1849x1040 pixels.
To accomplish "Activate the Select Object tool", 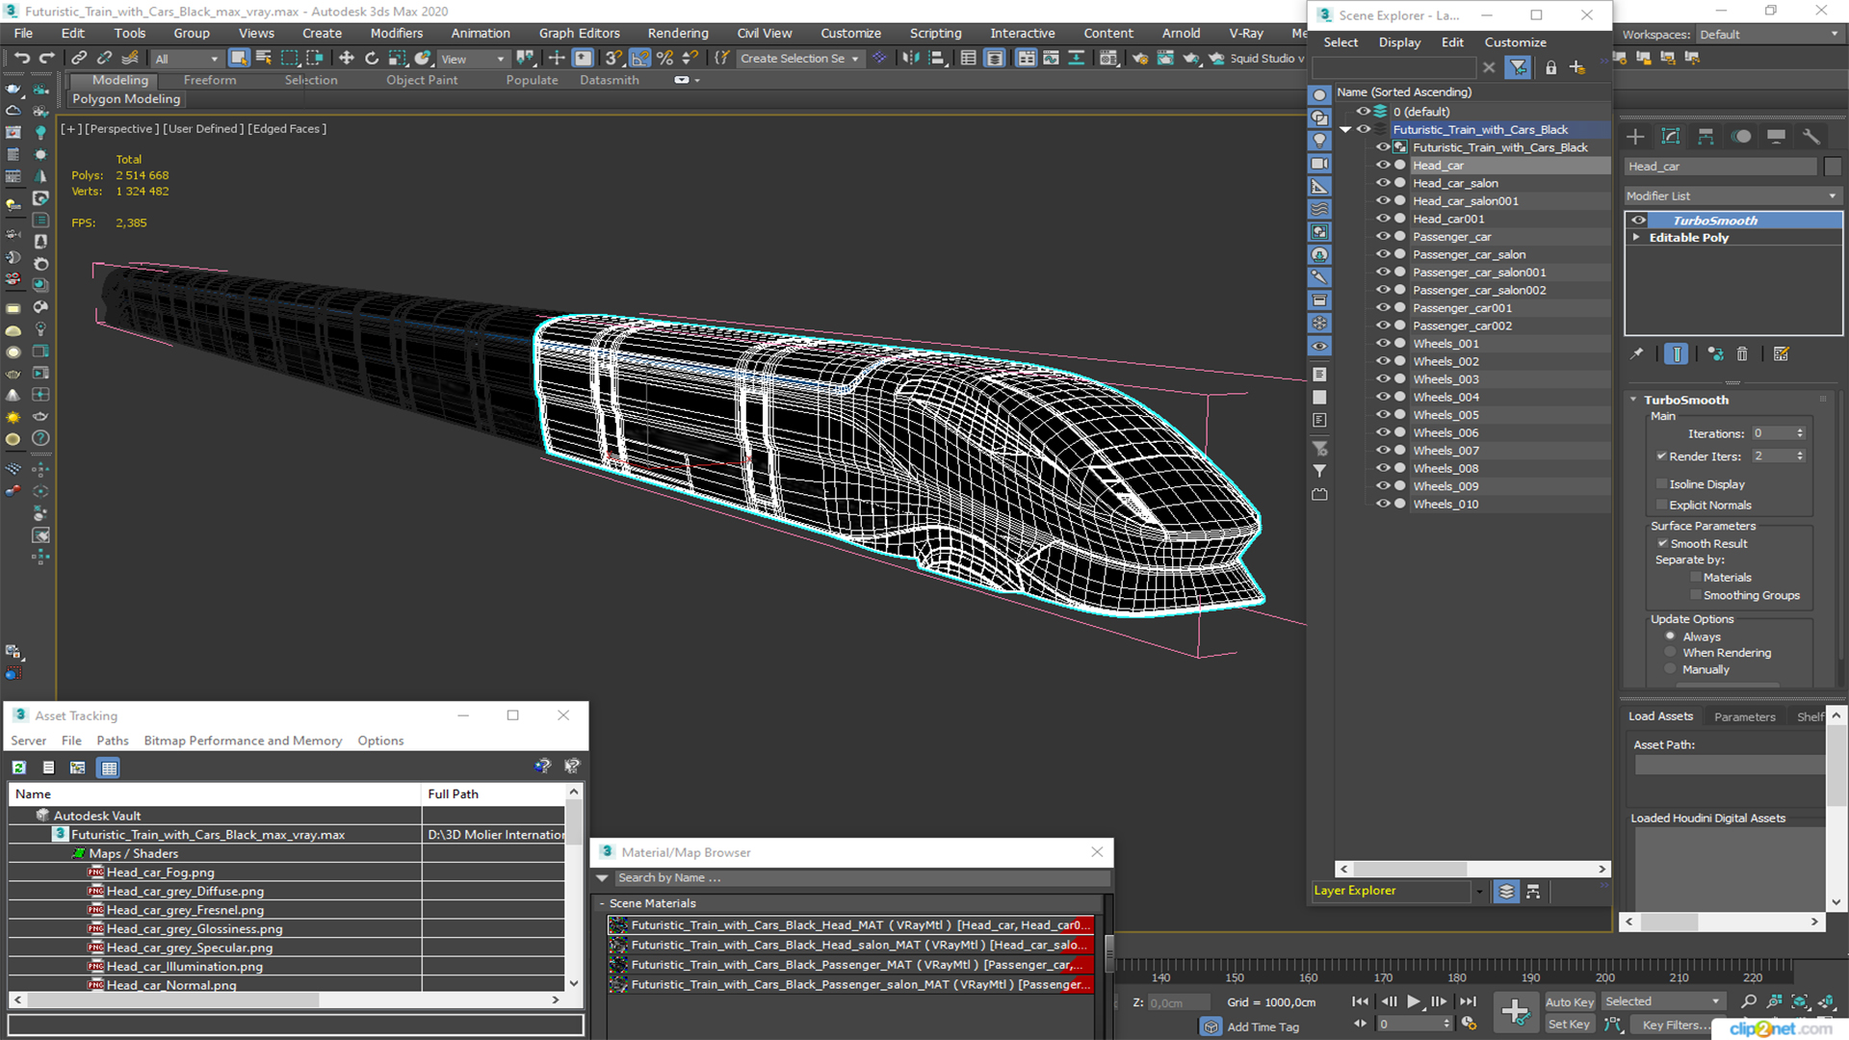I will 239,59.
